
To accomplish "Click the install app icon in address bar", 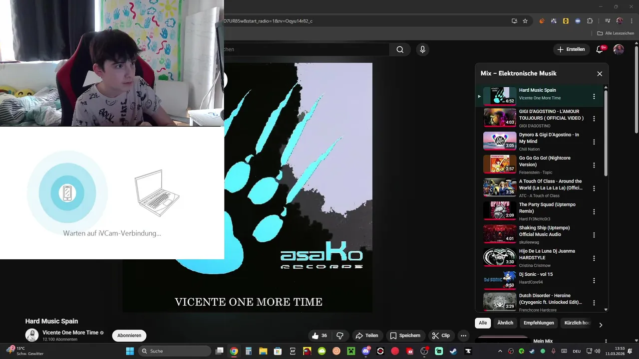I will [514, 21].
